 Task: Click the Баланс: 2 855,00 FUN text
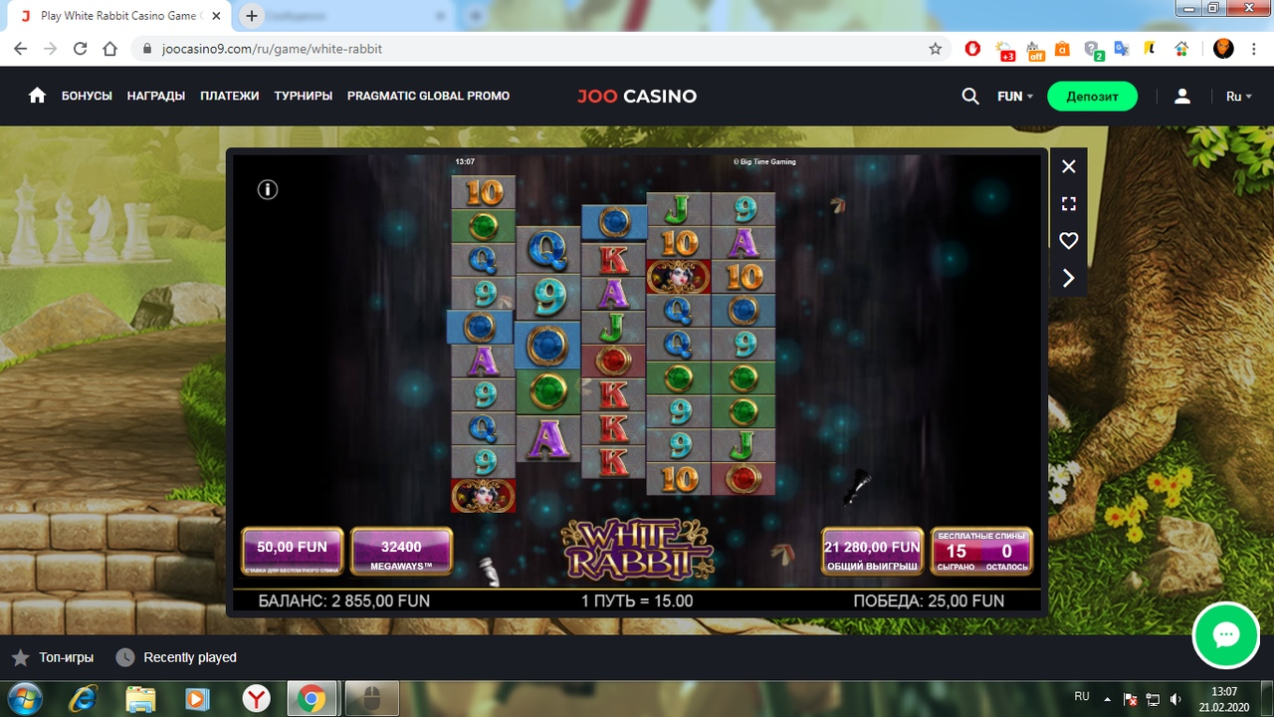coord(344,601)
